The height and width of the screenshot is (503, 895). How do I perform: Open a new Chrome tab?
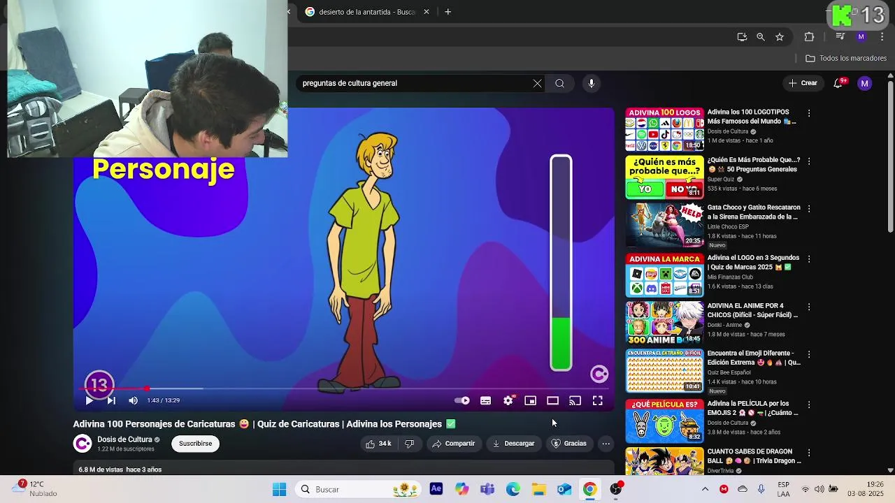[x=447, y=12]
